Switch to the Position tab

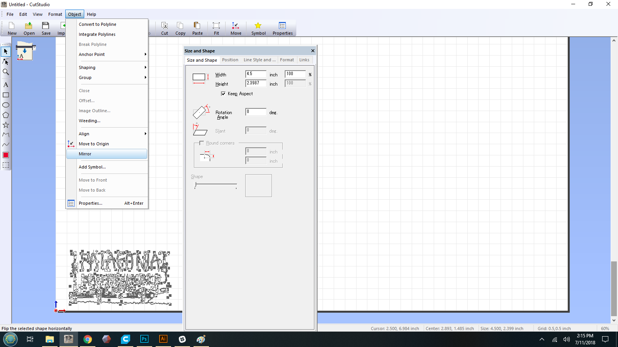tap(230, 60)
